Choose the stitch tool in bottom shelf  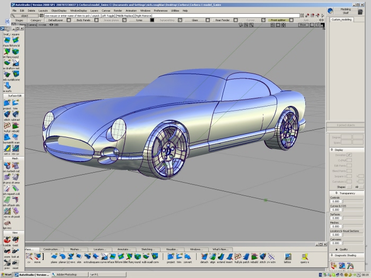pyautogui.click(x=263, y=256)
